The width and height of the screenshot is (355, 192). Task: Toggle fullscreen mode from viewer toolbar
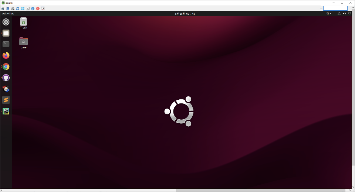coord(7,8)
